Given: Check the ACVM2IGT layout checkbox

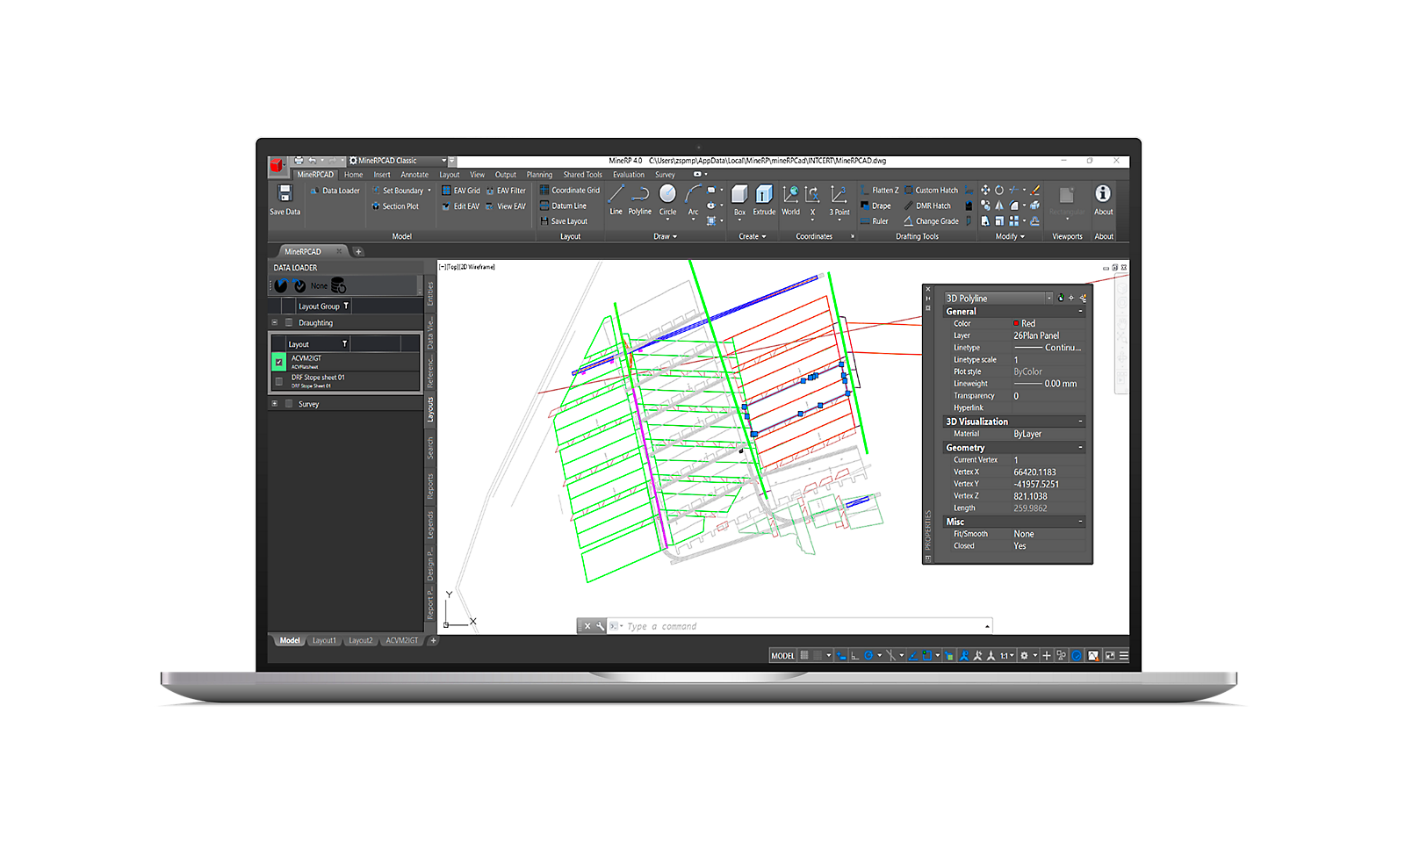Looking at the screenshot, I should click(x=279, y=362).
